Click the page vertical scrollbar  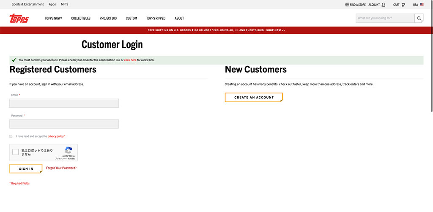coord(432,56)
